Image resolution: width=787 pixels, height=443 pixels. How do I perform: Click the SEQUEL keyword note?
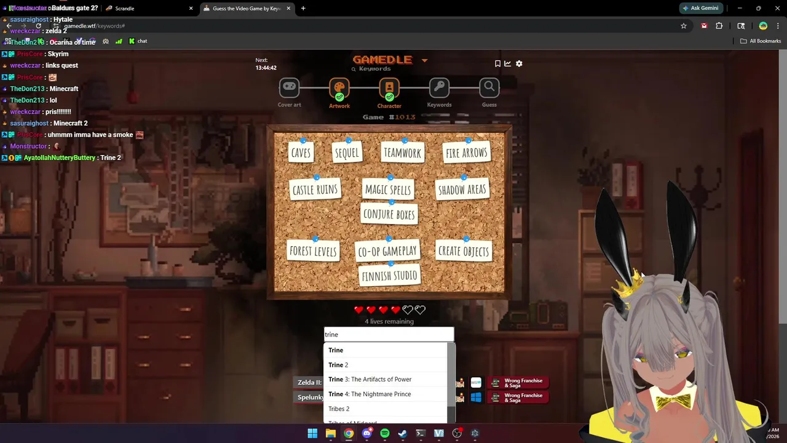coord(347,153)
